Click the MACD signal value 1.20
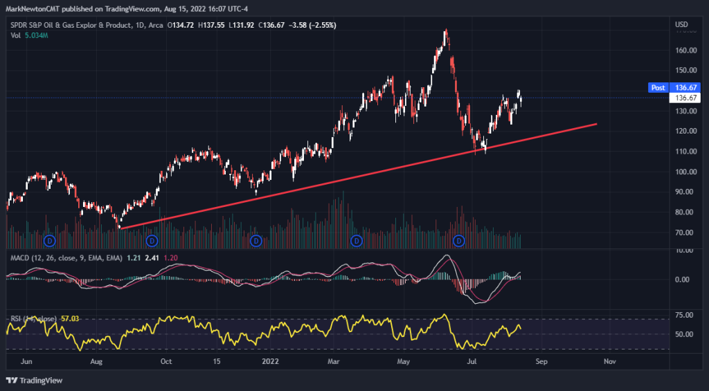 tap(170, 258)
